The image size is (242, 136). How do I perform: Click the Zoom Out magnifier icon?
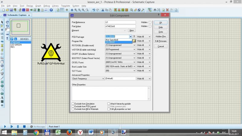pyautogui.click(x=80, y=10)
